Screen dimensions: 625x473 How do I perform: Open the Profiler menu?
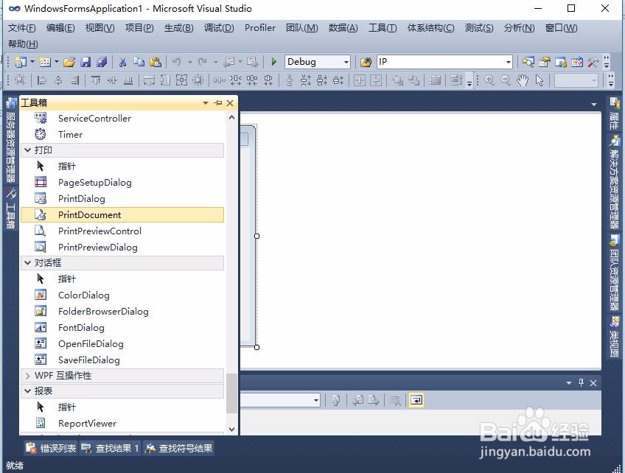point(260,28)
